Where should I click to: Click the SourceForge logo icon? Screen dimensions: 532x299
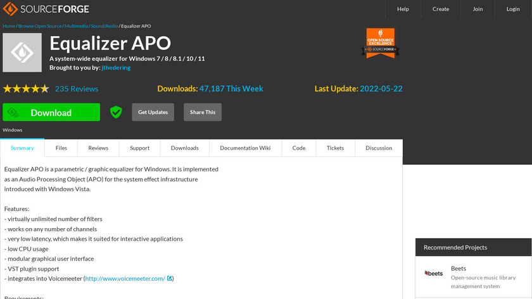point(10,9)
